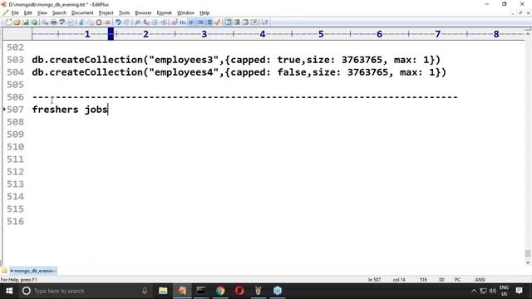Click the help pointer toolbar icon
Screen dimensions: 532x299
click(x=264, y=22)
